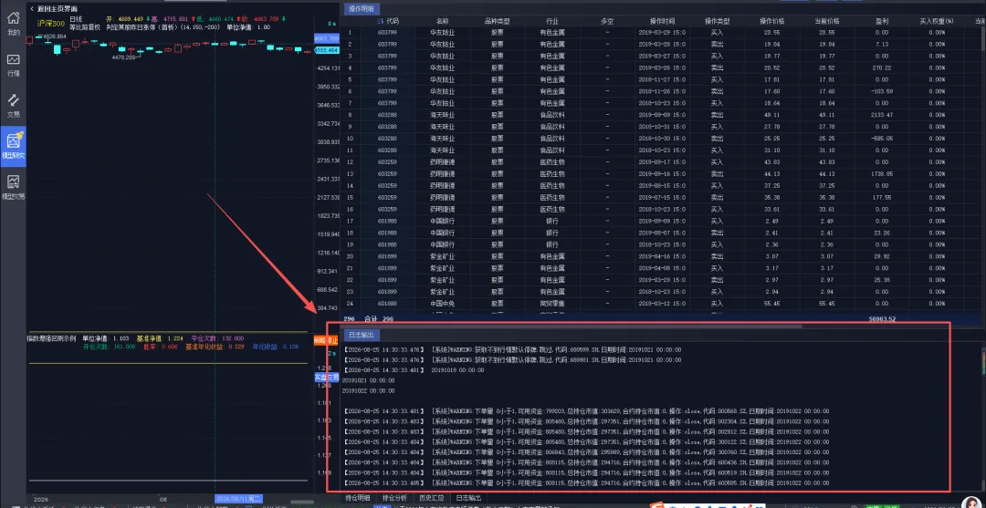Click operation time 2019-09-16 in row 13
986x508 pixels.
pos(660,173)
